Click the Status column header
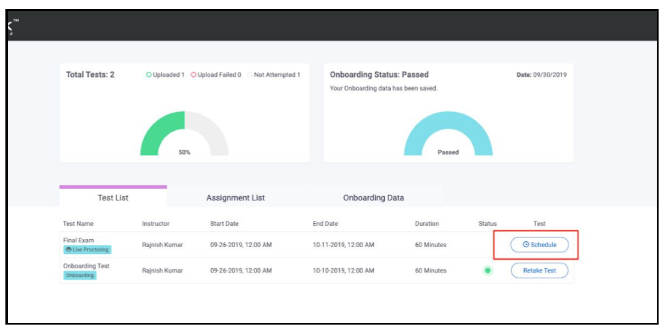Viewport: 667px width, 330px height. click(487, 224)
